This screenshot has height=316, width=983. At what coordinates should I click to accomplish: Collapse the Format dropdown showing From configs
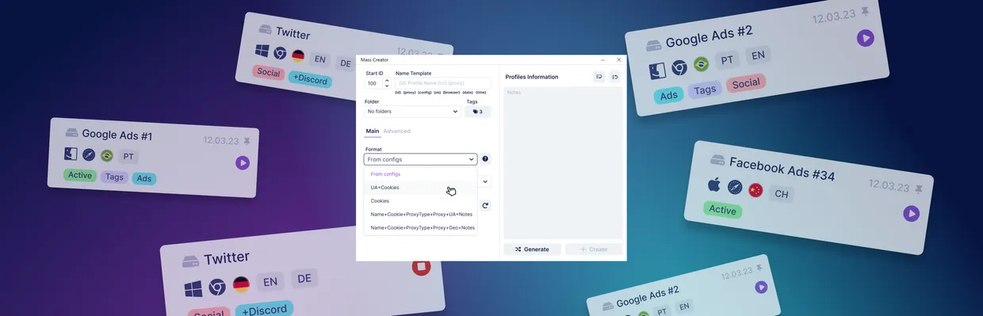(420, 159)
